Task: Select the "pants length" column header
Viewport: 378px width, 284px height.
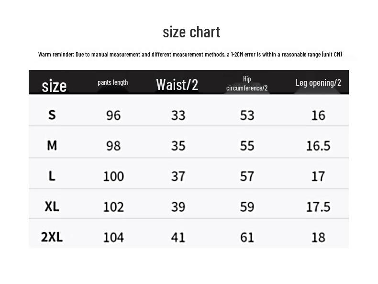Action: 113,82
